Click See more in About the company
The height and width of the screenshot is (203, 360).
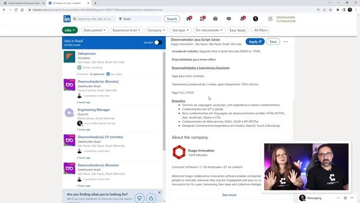click(229, 195)
